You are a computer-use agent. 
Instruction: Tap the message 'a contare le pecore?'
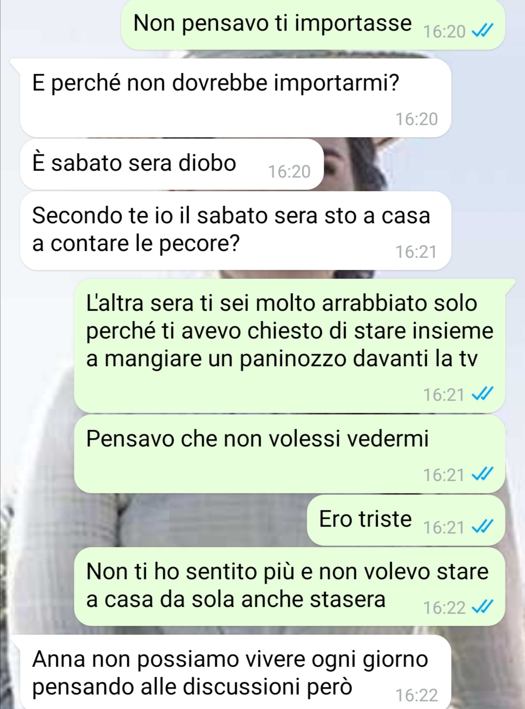click(x=235, y=230)
